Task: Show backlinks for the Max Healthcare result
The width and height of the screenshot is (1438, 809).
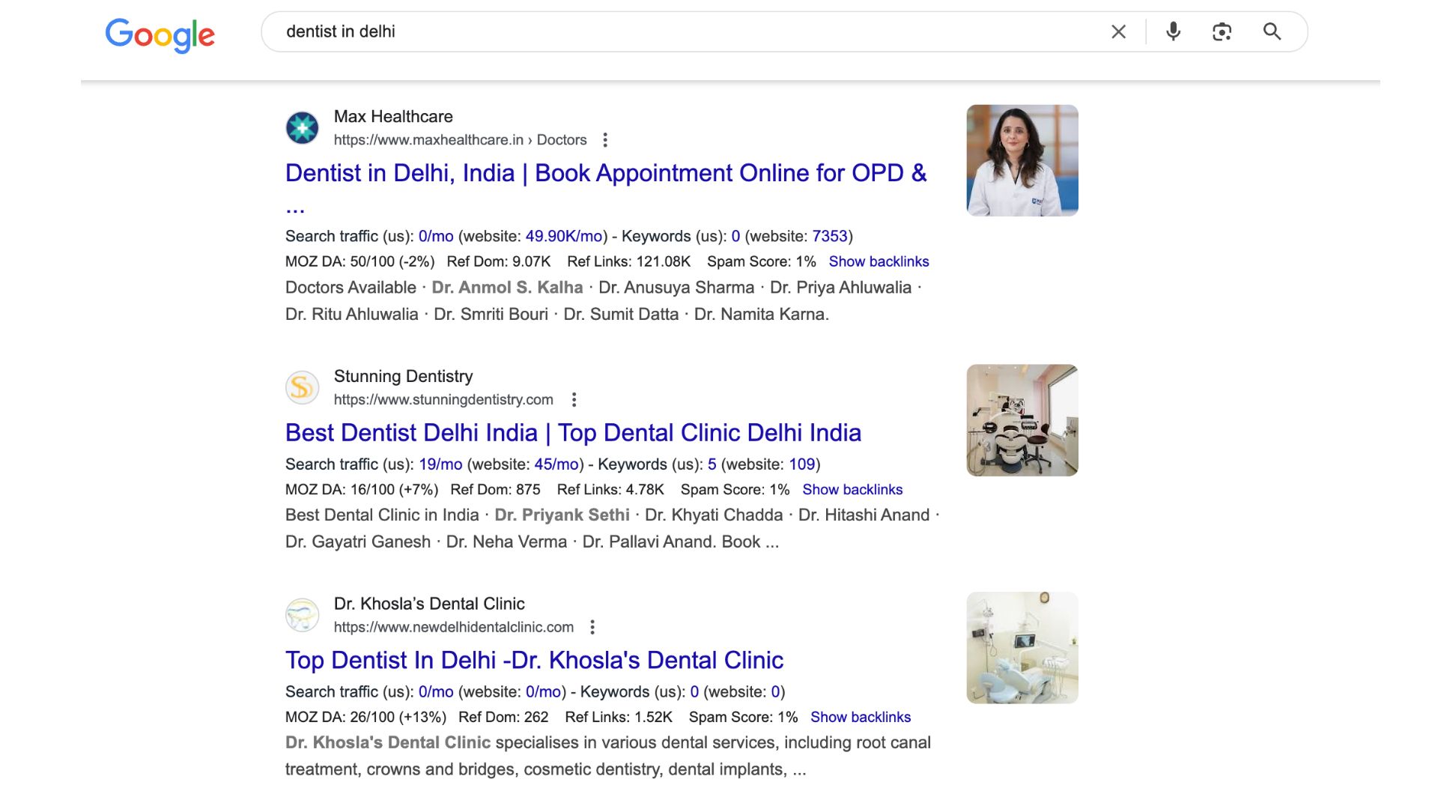Action: click(879, 261)
